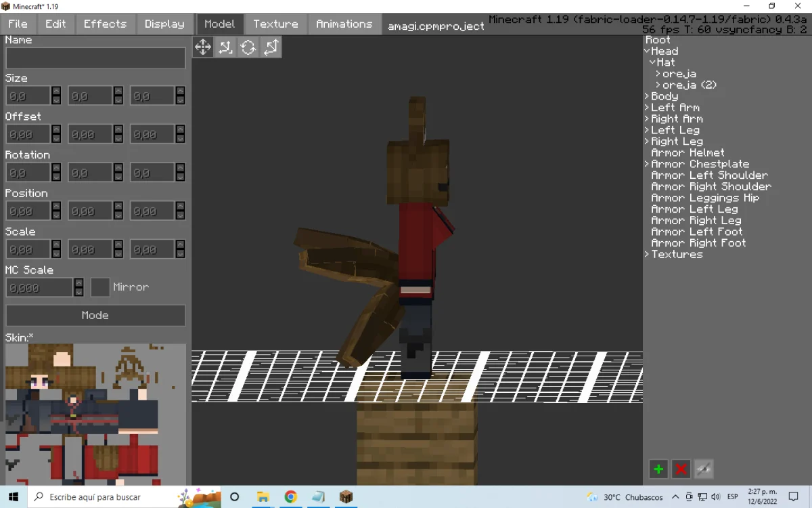Click into the Name text field

pos(95,58)
